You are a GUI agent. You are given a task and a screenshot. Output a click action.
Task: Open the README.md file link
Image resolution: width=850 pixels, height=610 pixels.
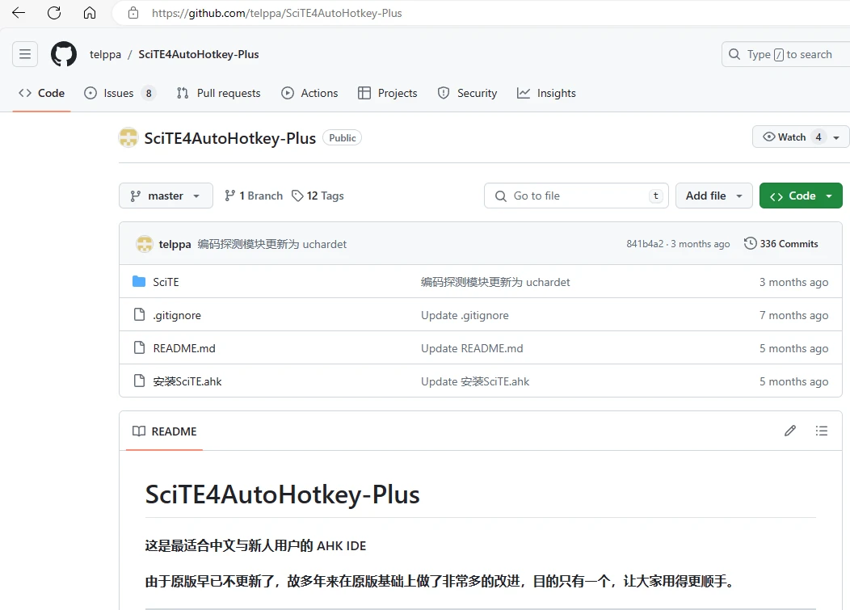[x=184, y=348]
